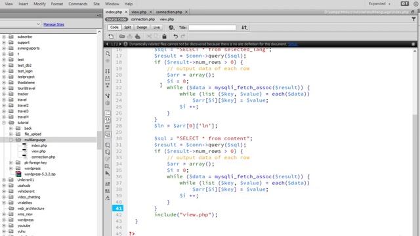Click the Preview in Browser globe icon
This screenshot has height=236, width=420.
pos(171,28)
